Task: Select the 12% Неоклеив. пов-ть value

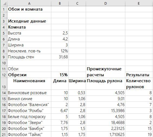Action: click(x=60, y=51)
